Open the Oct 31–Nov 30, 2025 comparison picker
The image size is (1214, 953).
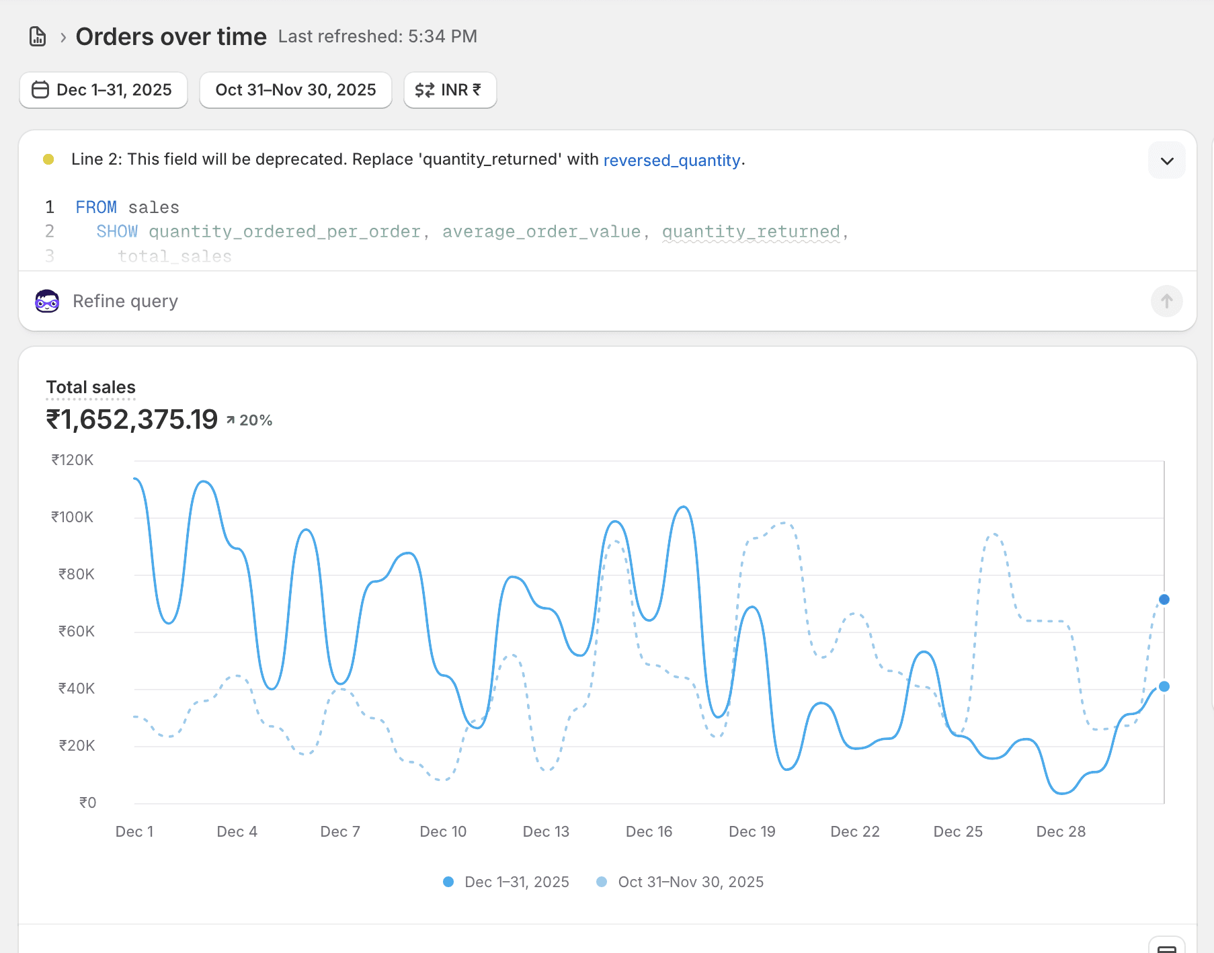(x=296, y=90)
